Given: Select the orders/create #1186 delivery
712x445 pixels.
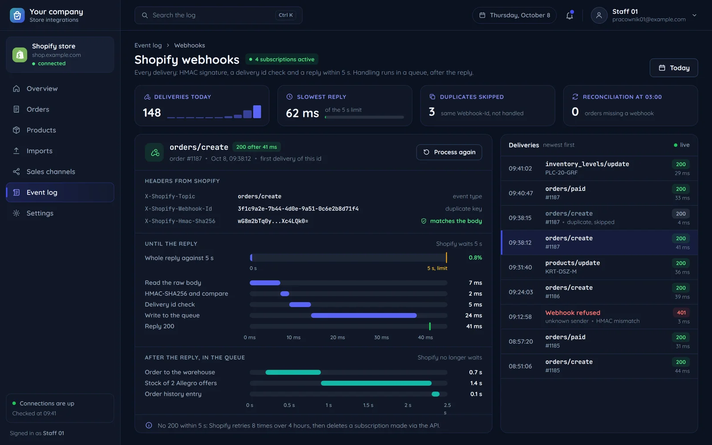Looking at the screenshot, I should click(x=599, y=292).
